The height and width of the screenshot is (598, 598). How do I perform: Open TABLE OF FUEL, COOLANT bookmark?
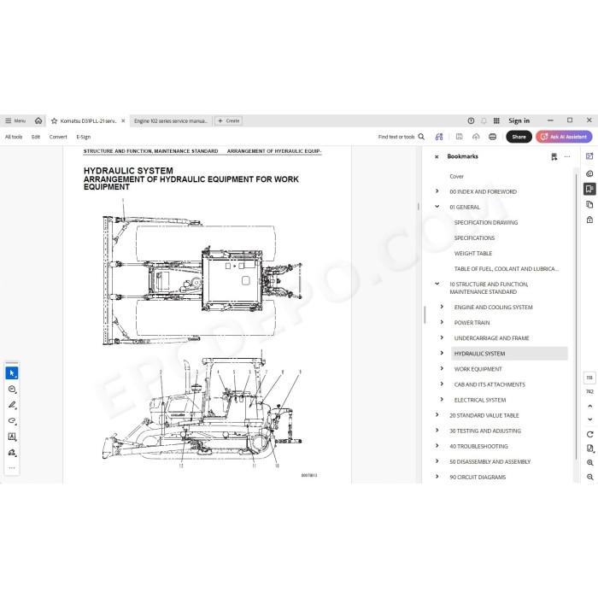(x=506, y=269)
